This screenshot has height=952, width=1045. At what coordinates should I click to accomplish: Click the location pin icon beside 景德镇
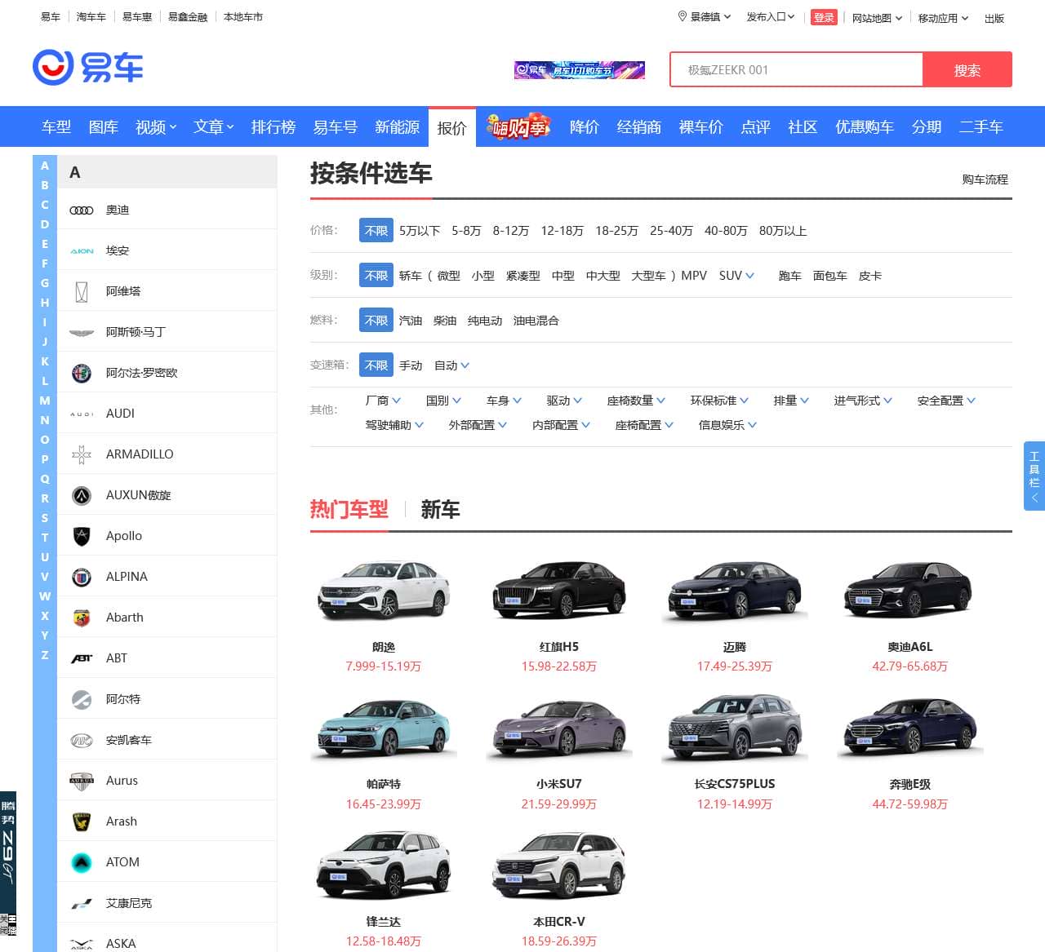(683, 16)
